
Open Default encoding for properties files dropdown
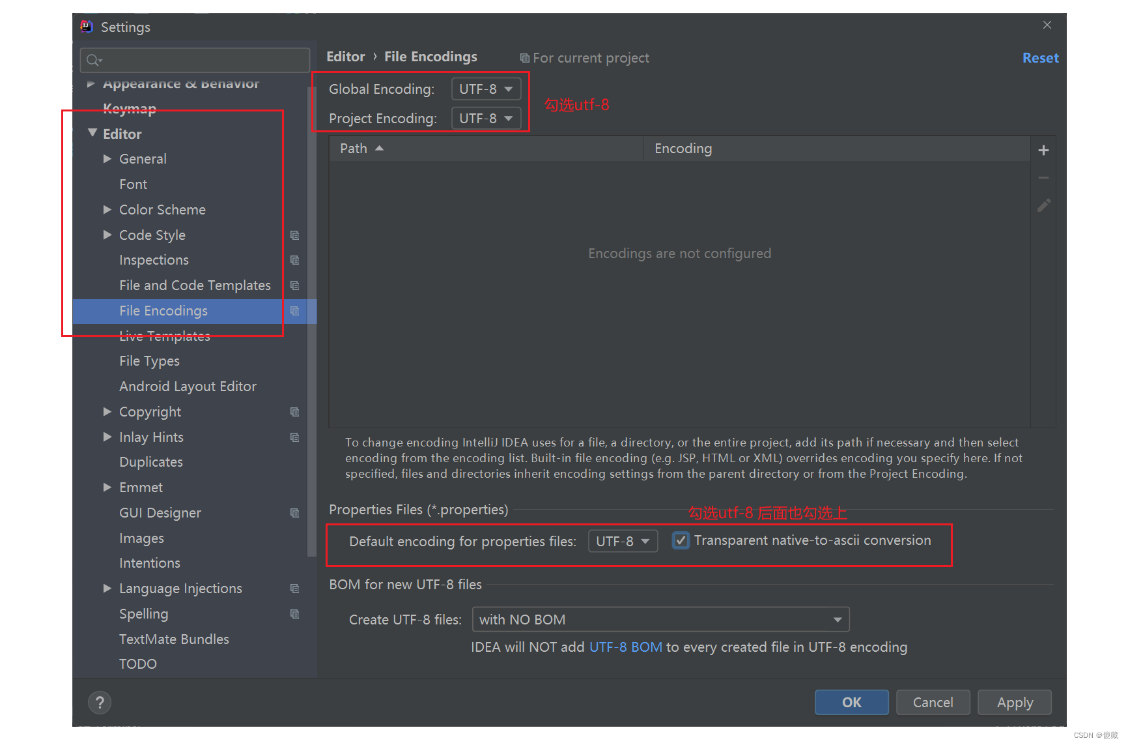click(623, 541)
